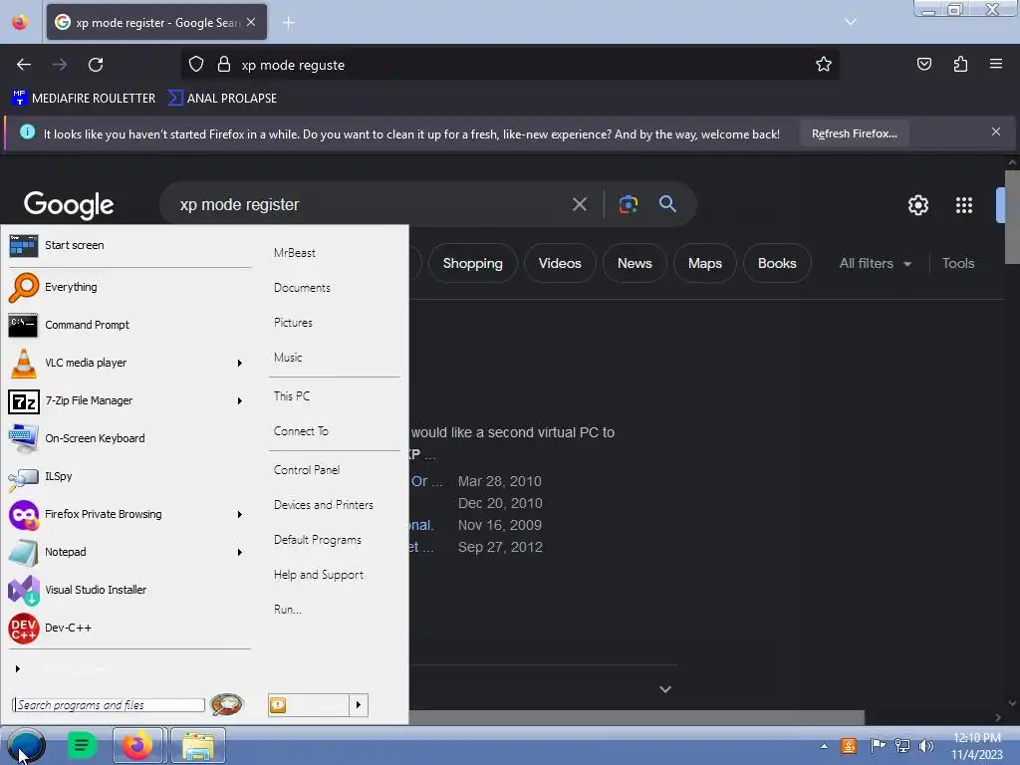1020x765 pixels.
Task: Open MEDIAFIRE ROULETTER bookmark
Action: click(84, 99)
